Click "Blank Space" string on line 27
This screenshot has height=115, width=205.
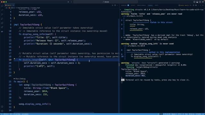tap(58, 88)
